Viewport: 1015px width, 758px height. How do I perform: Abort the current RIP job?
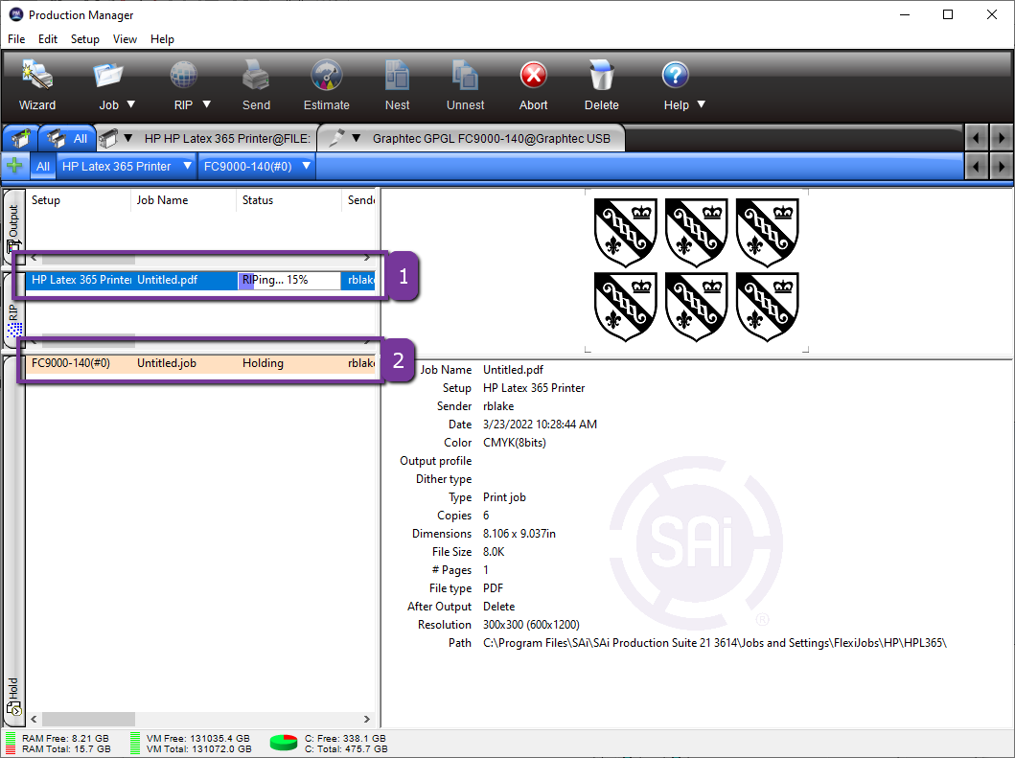click(533, 77)
